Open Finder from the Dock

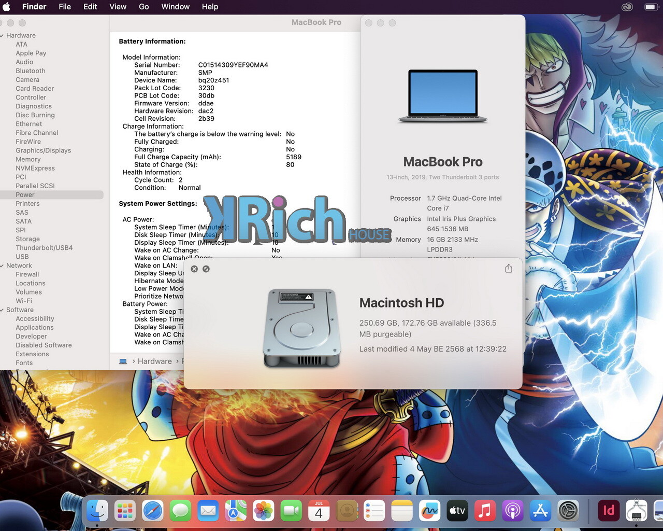coord(97,511)
